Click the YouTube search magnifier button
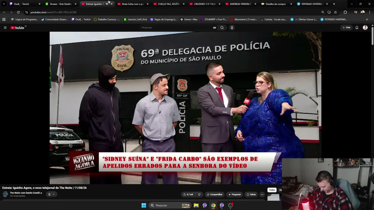The width and height of the screenshot is (374, 210). [x=222, y=28]
